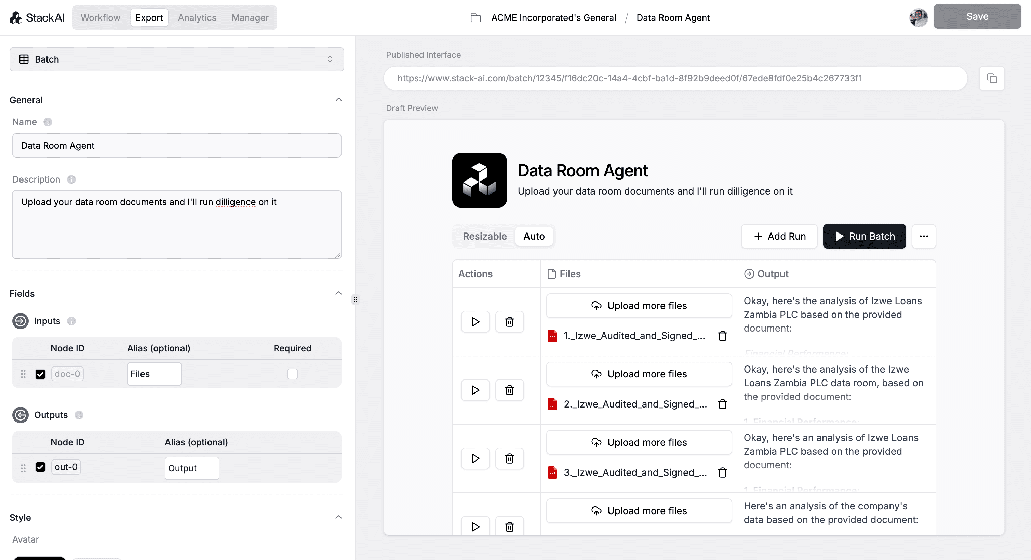Open the 1._Izwe_Audited_and_Signed file
The width and height of the screenshot is (1031, 560).
634,336
